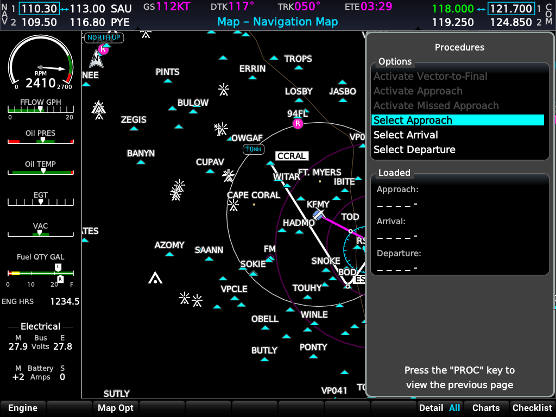
Task: Open the Engine softkey
Action: (23, 408)
